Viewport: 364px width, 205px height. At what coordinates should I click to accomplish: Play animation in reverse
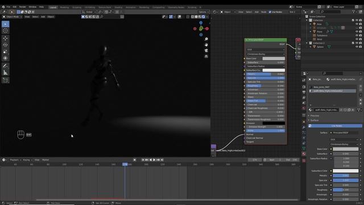150,160
